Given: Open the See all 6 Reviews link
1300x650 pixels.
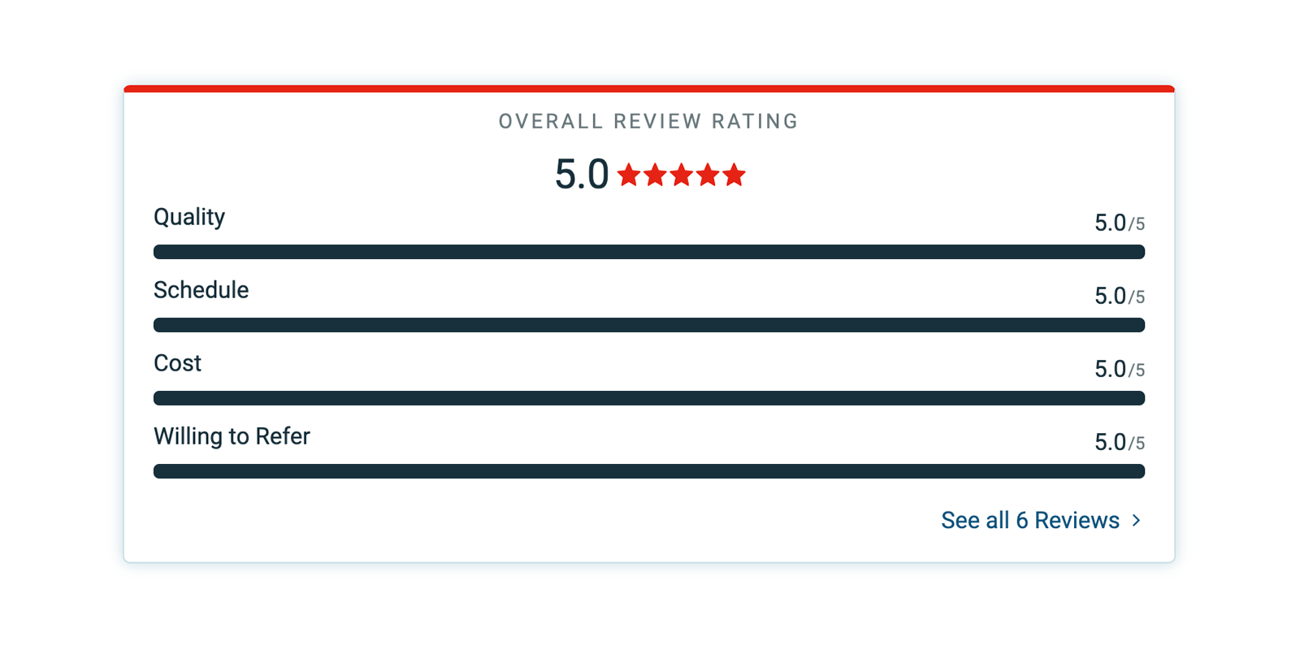Looking at the screenshot, I should [x=1030, y=520].
